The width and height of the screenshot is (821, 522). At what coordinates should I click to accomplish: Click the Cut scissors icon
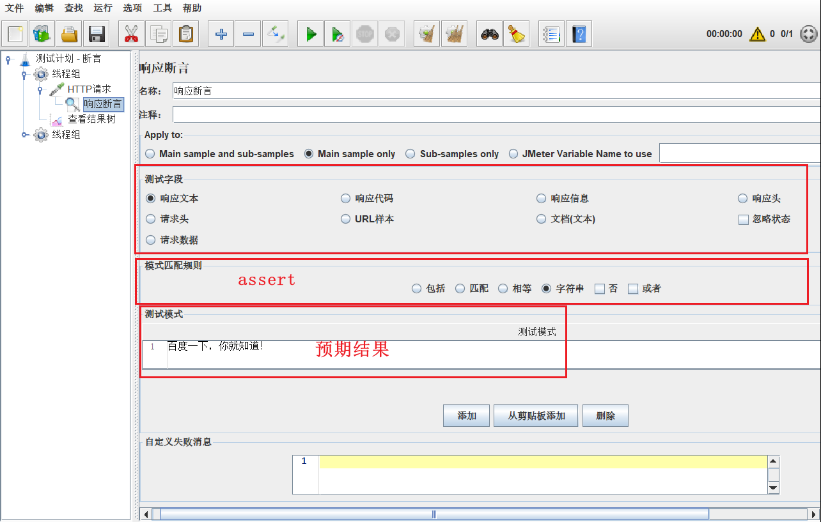pyautogui.click(x=131, y=34)
